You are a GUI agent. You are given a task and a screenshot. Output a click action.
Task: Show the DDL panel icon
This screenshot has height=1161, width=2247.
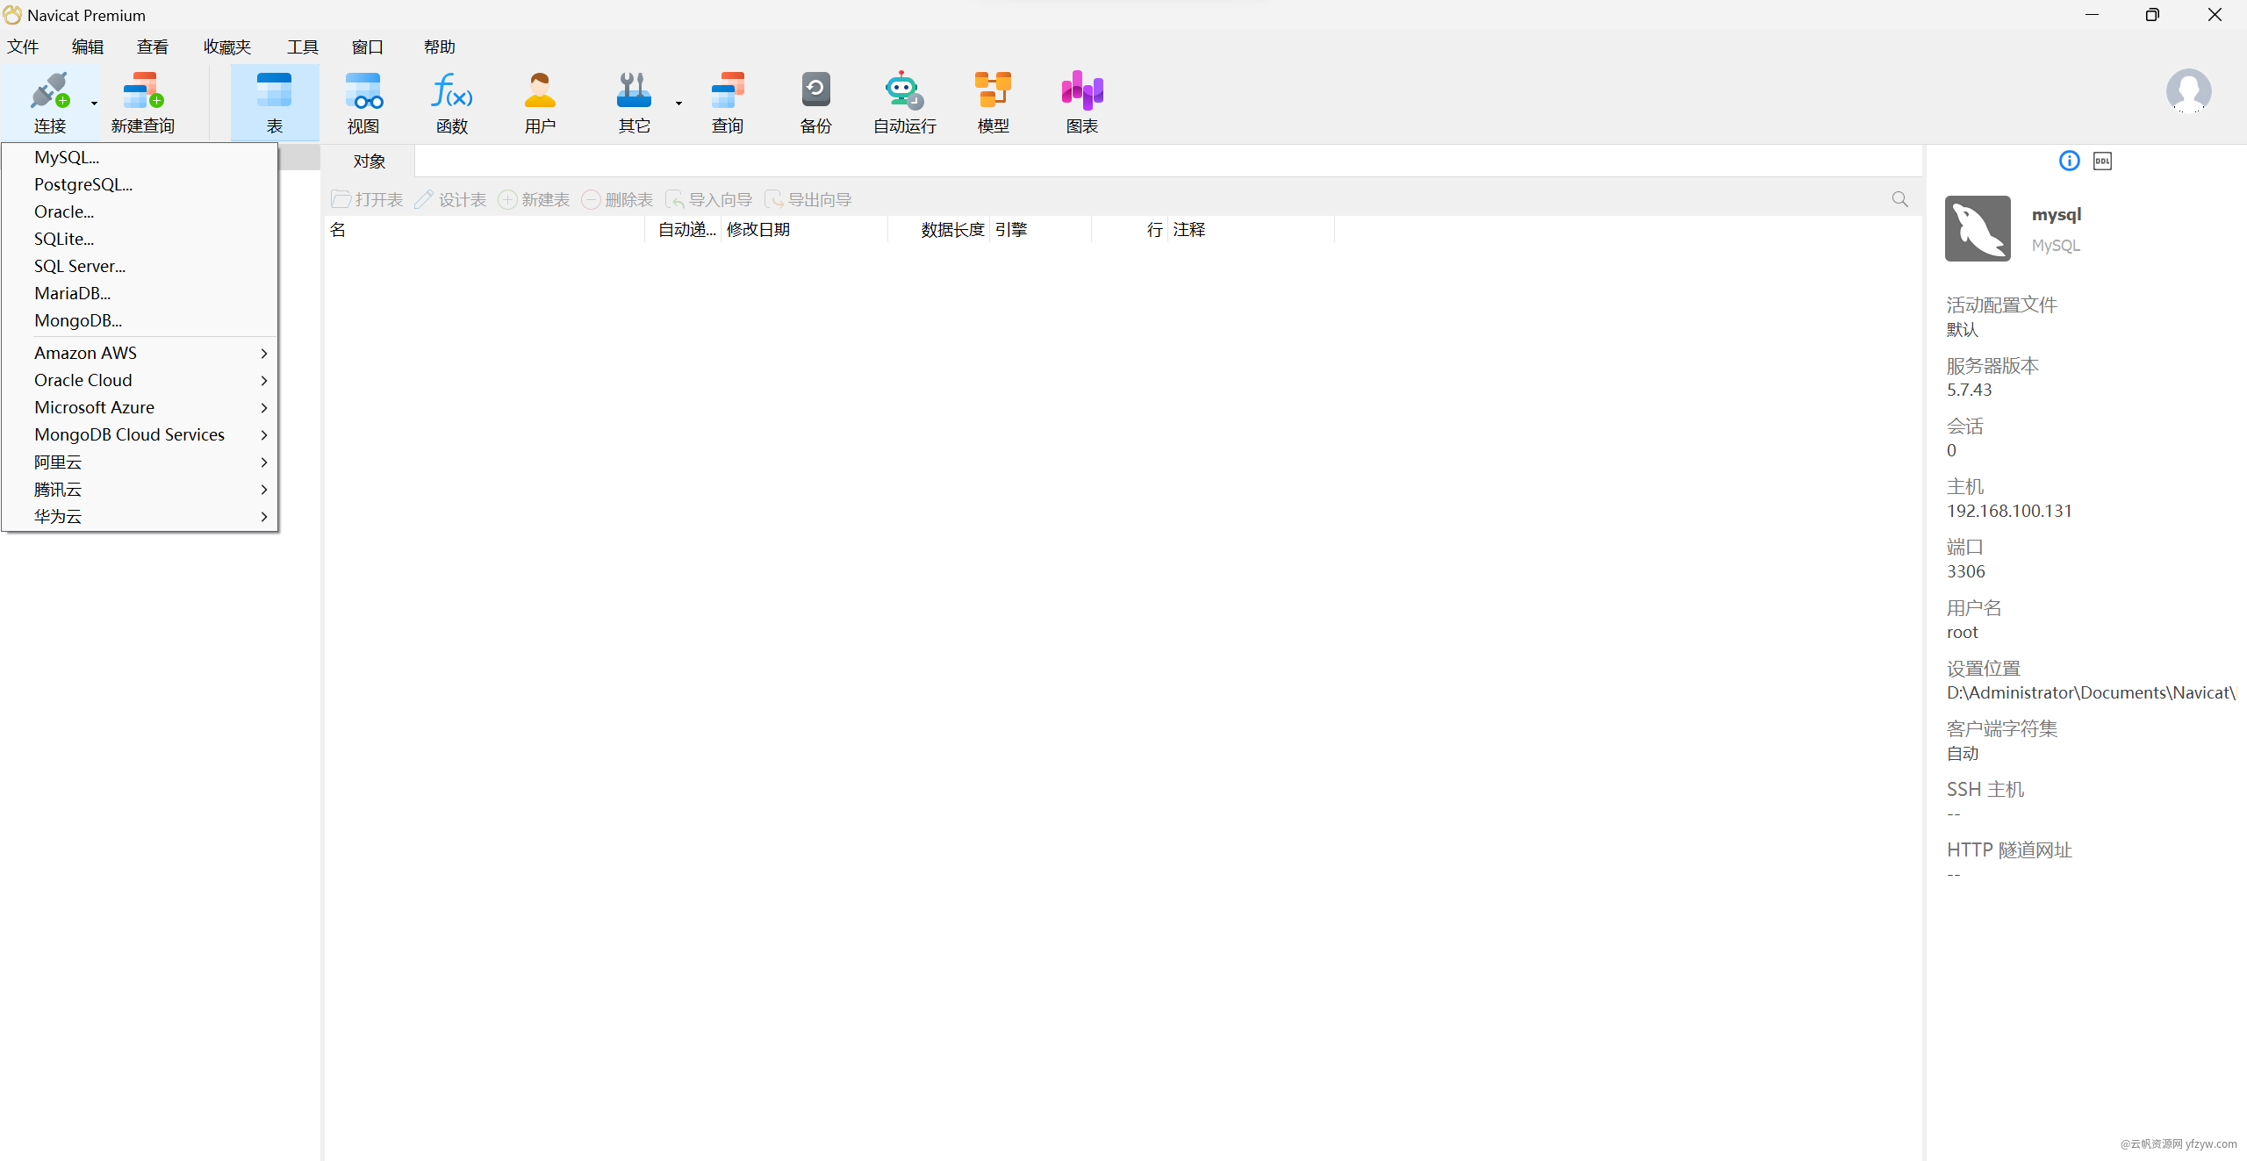(2102, 161)
